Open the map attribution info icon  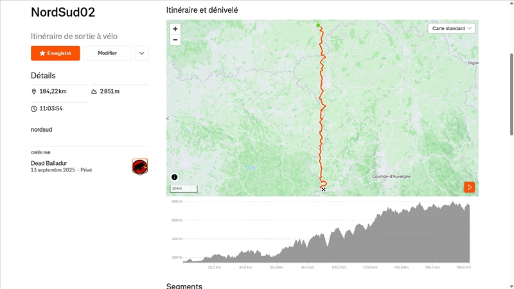tap(174, 177)
